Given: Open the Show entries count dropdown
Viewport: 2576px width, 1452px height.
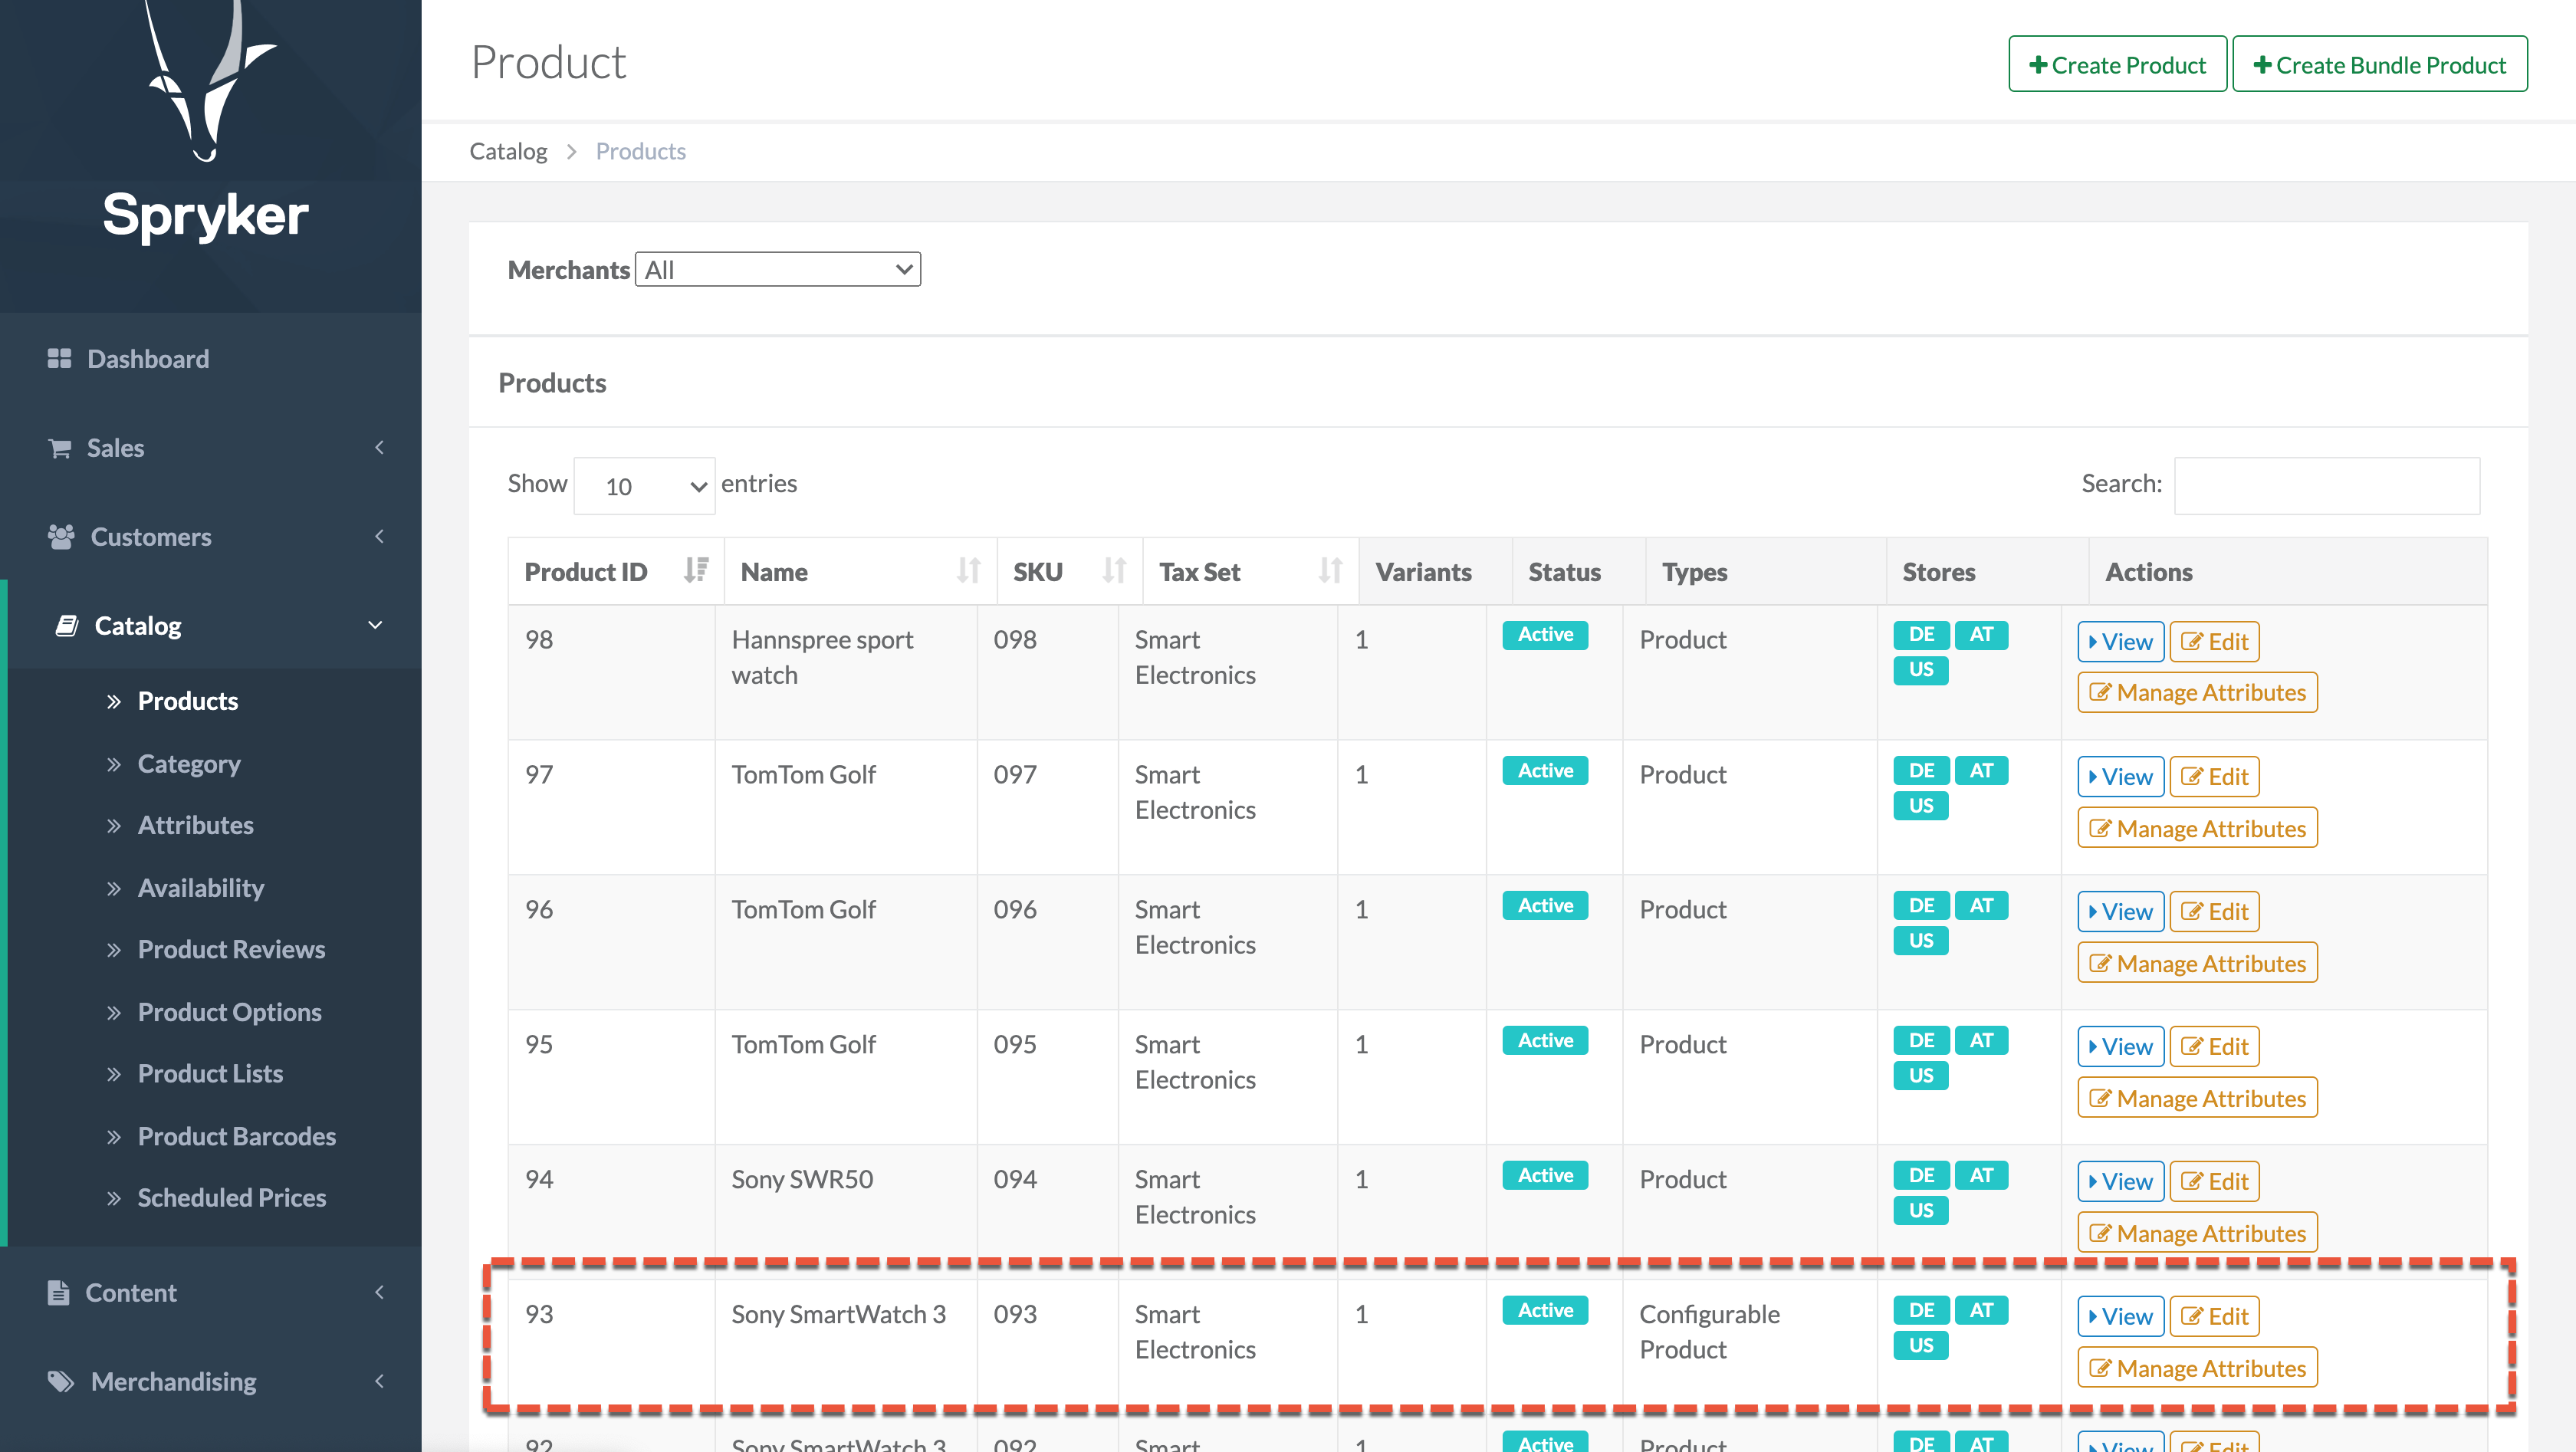Looking at the screenshot, I should [x=644, y=486].
